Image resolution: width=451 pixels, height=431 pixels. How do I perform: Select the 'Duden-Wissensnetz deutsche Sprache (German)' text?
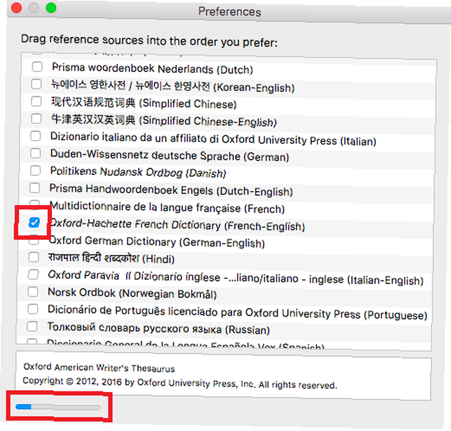170,155
